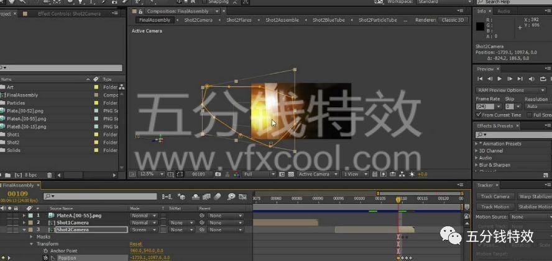Click the Fast Previews icon in the viewer footer
Image resolution: width=552 pixels, height=261 pixels.
click(x=383, y=174)
